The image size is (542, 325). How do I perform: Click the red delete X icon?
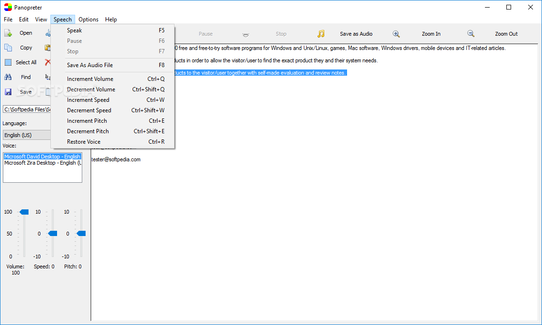48,62
